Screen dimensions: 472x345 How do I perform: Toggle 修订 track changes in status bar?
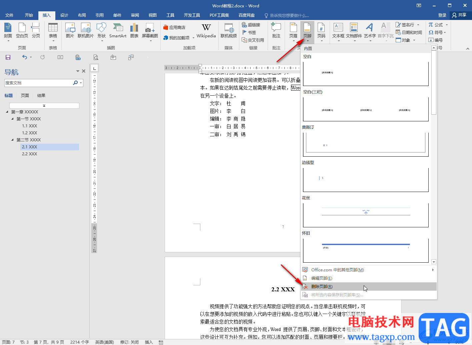point(130,342)
